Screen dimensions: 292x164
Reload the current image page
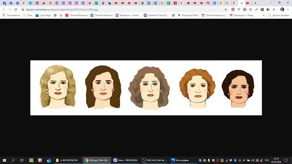[x=16, y=10]
